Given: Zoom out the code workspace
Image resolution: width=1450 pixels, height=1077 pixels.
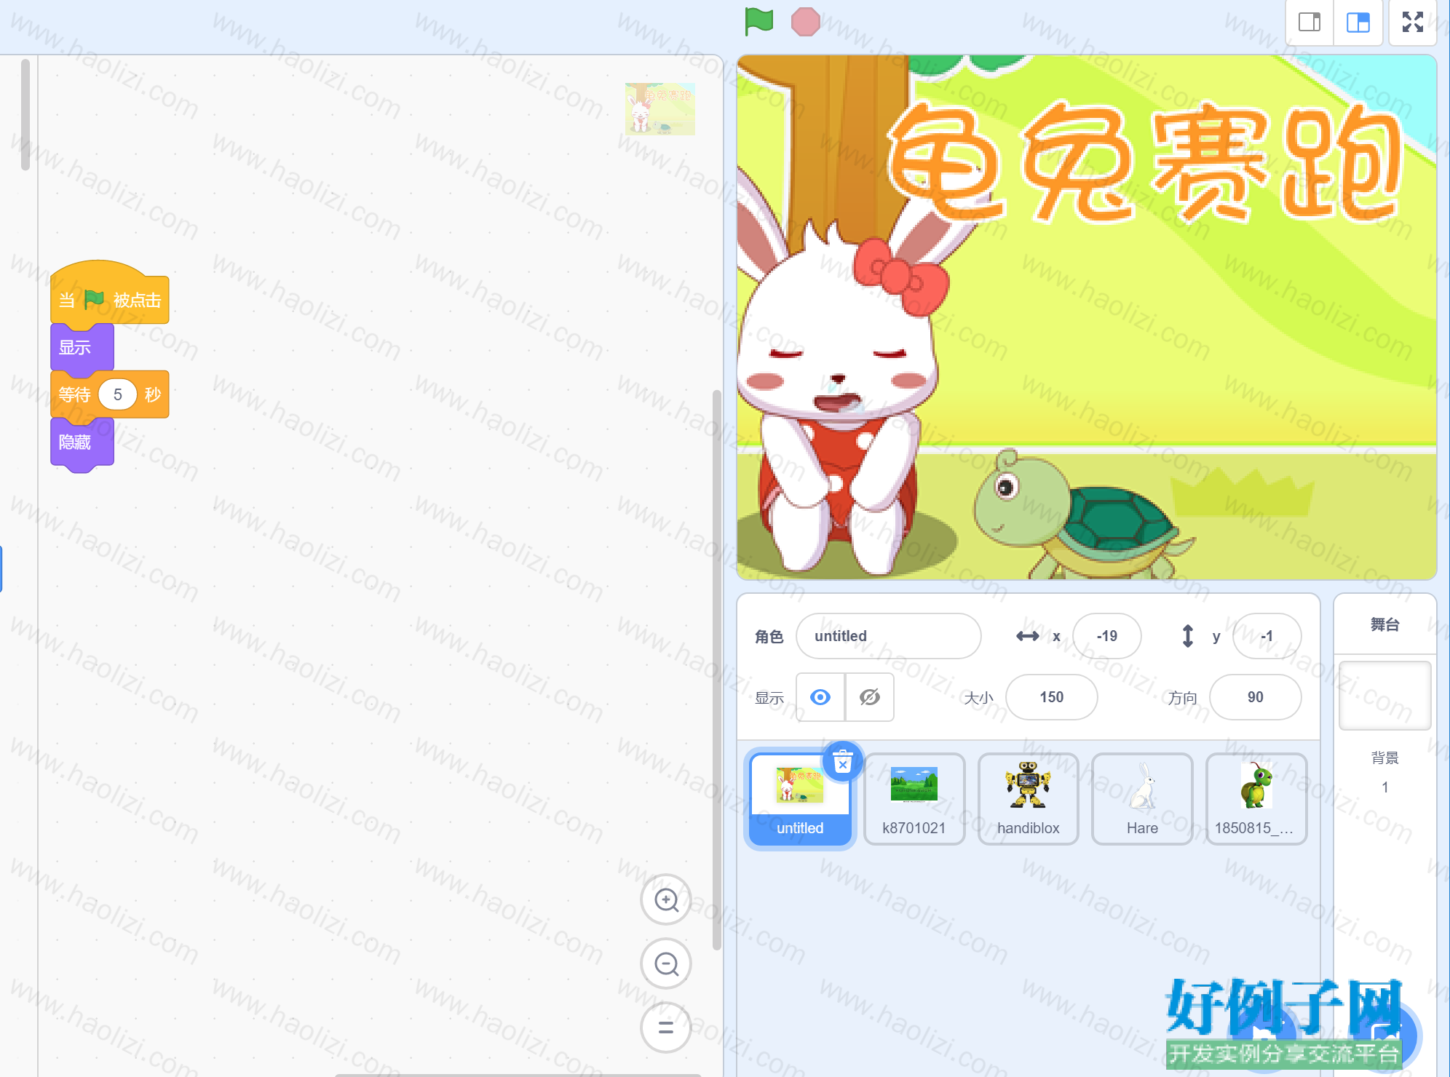Looking at the screenshot, I should click(x=666, y=964).
